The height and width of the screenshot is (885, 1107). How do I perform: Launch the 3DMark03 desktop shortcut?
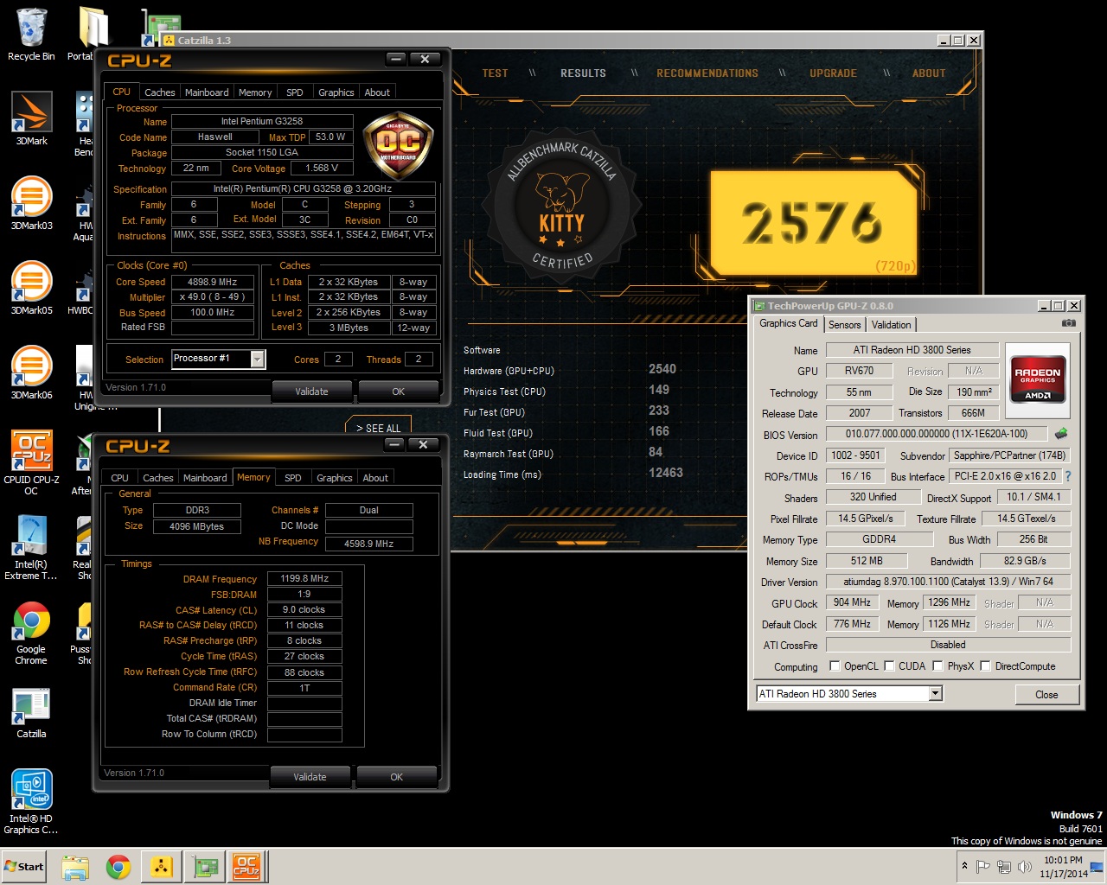(x=31, y=203)
